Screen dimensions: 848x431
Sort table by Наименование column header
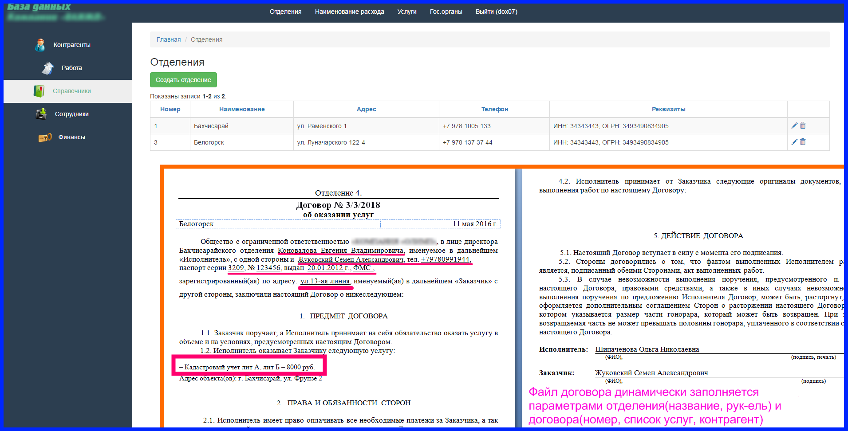242,109
